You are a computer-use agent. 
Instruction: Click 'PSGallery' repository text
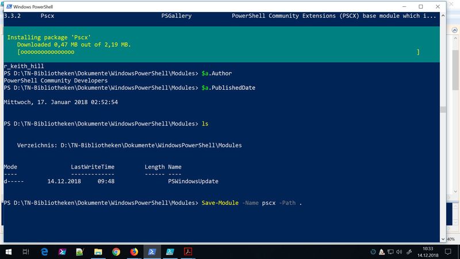[x=177, y=16]
